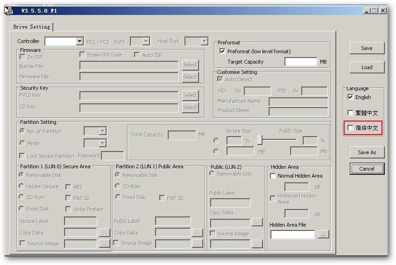Click the Product Name input field
Image resolution: width=396 pixels, height=265 pixels.
[298, 111]
